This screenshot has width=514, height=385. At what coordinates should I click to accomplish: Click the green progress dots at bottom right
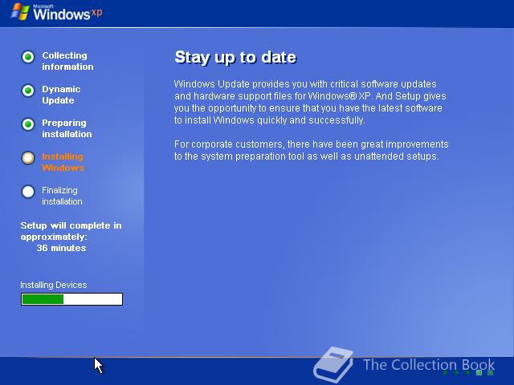468,372
